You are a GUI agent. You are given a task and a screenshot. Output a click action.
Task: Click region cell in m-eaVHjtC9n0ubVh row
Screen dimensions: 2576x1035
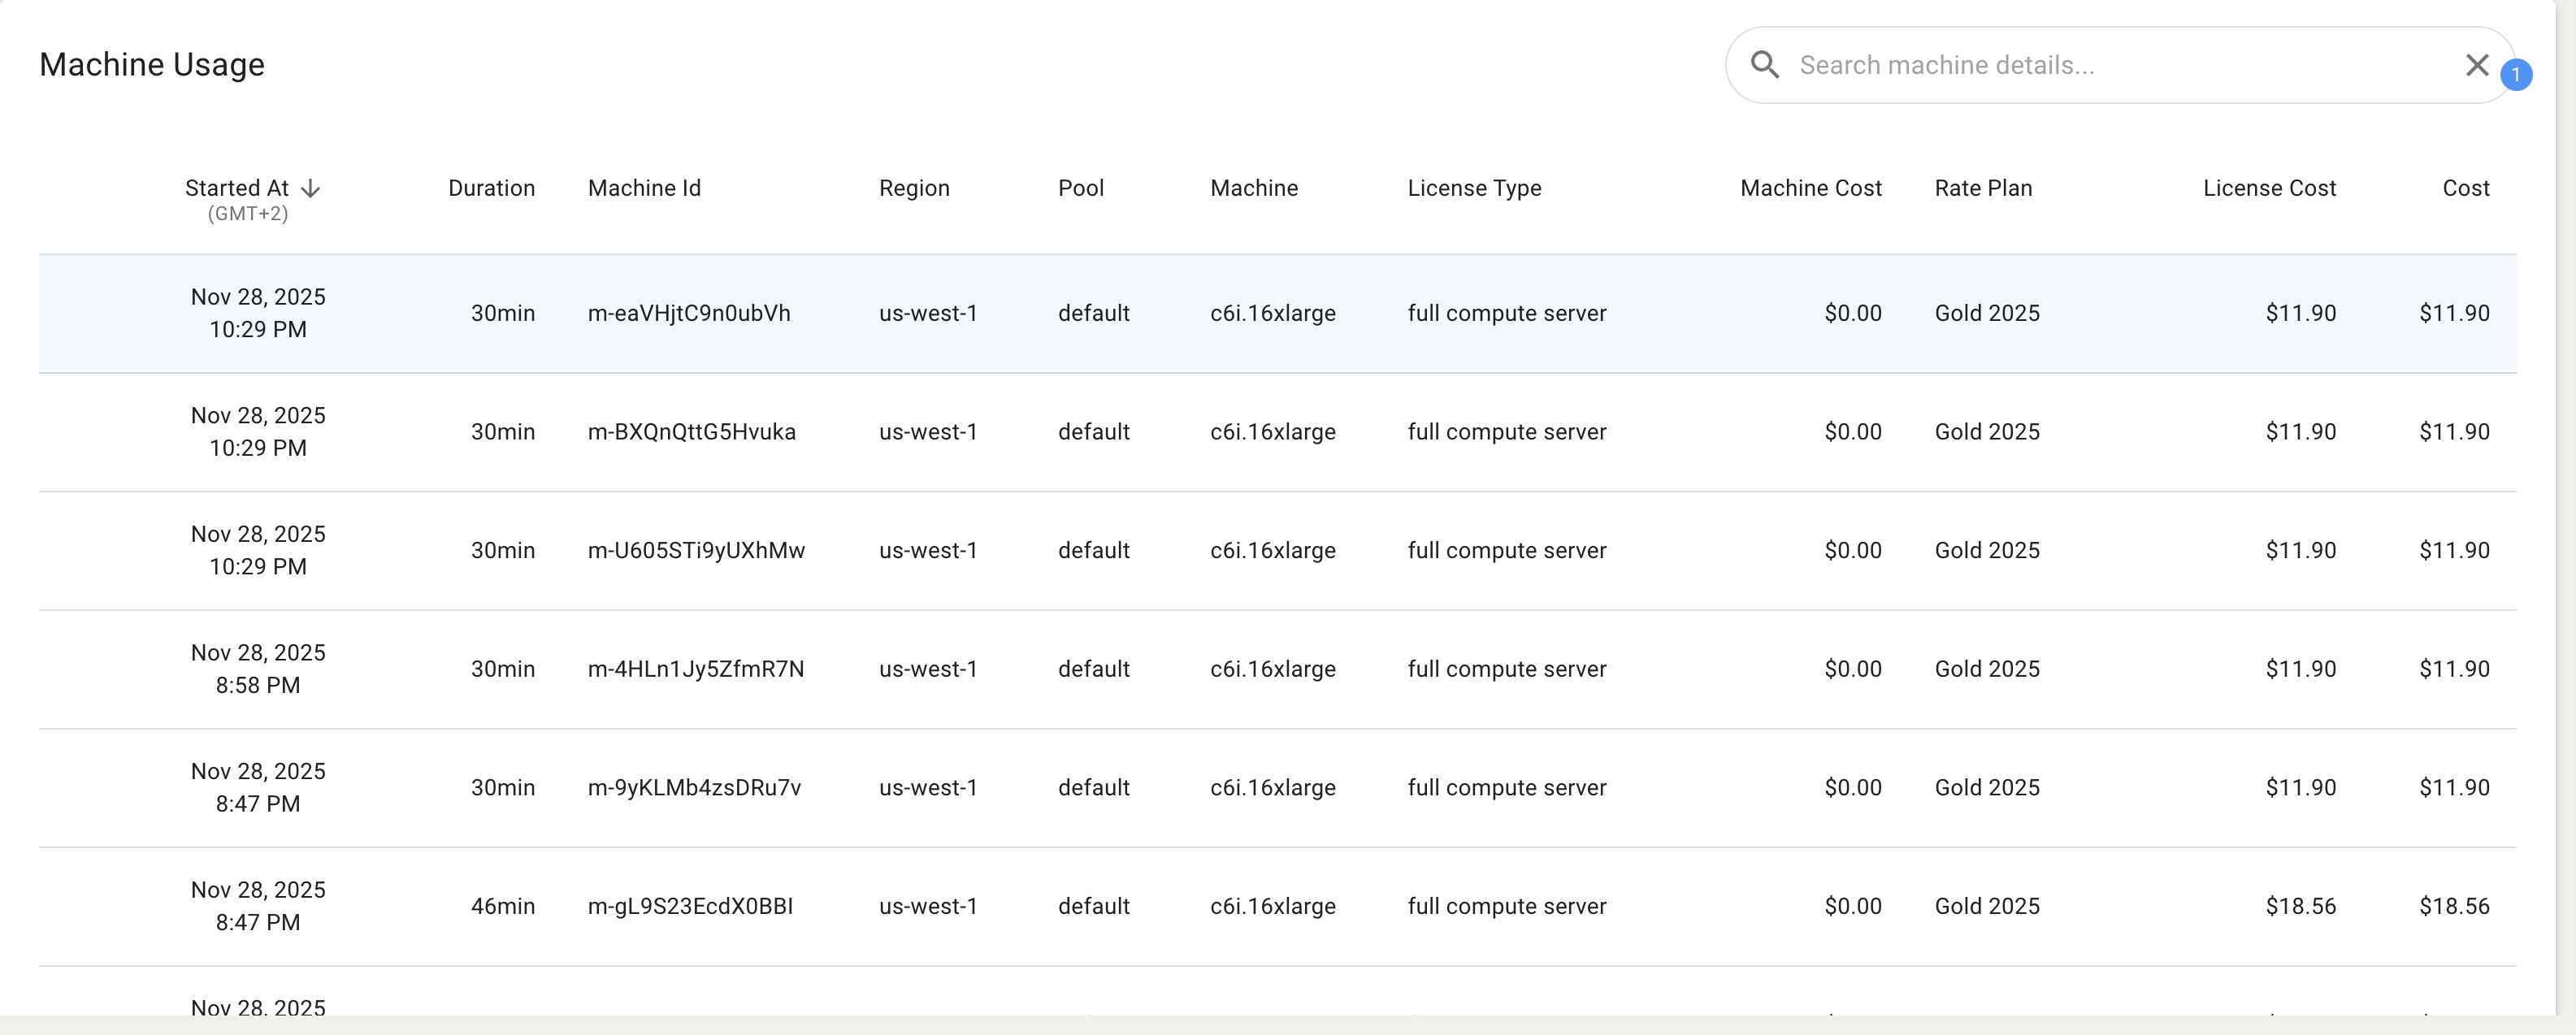[x=928, y=313]
